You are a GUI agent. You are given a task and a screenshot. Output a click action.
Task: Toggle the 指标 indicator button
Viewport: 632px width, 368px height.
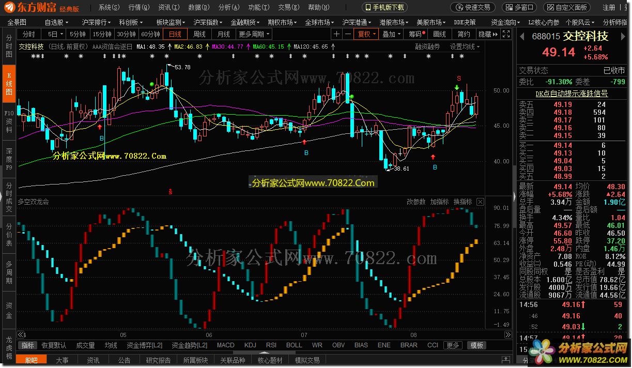click(x=28, y=345)
